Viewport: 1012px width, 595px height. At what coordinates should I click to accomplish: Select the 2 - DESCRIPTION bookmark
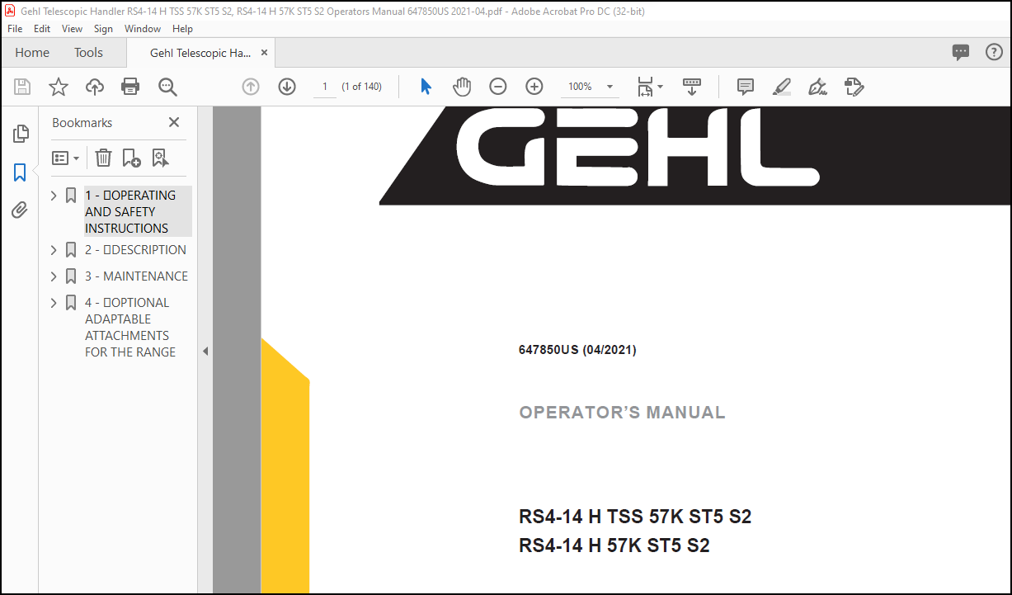[135, 250]
